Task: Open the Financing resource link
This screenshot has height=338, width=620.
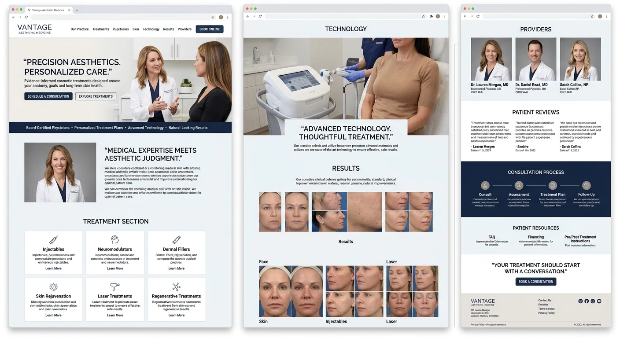Action: (536, 237)
